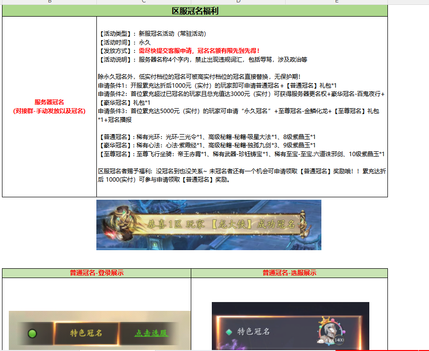Viewport: 429px width, 351px height.
Task: Select the 区服冠名福利 title cell
Action: pyautogui.click(x=195, y=11)
